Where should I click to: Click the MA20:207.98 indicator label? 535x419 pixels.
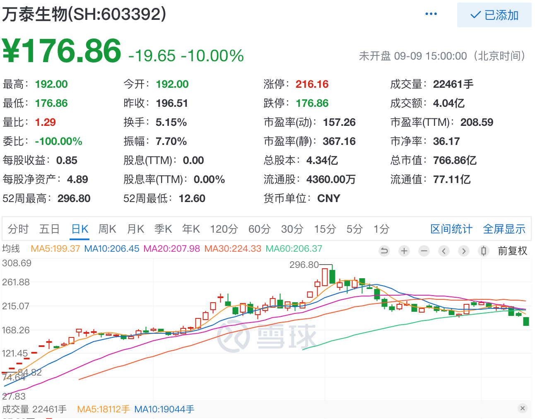coord(172,249)
